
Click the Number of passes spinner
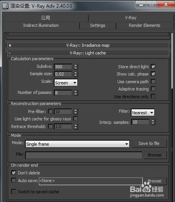pos(76,93)
